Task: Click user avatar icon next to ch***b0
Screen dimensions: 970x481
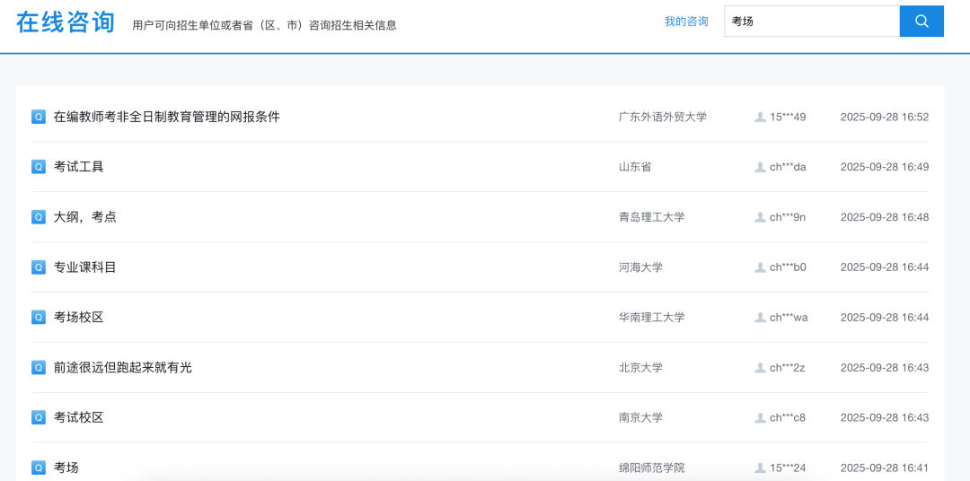Action: (761, 267)
